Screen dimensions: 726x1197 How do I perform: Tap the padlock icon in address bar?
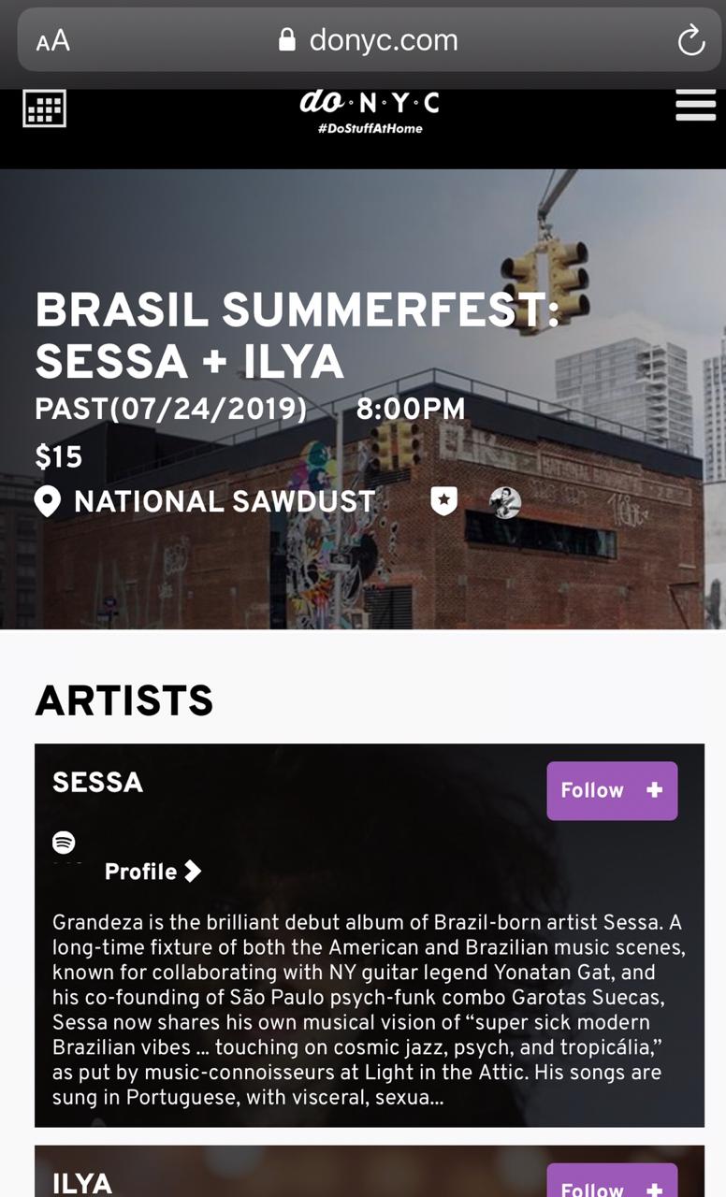(287, 40)
